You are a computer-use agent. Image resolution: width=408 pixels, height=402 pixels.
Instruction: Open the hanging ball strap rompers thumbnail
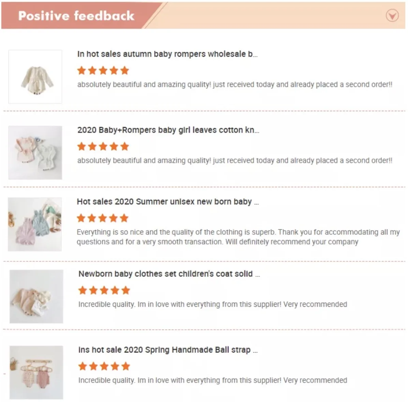coord(37,373)
